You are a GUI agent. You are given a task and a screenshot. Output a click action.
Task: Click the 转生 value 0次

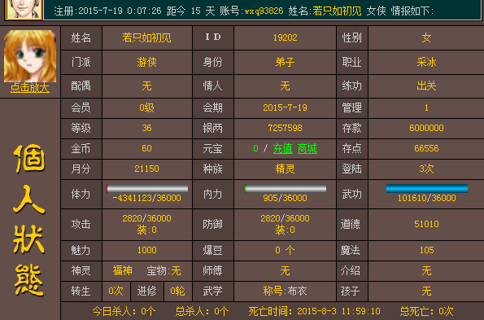(x=116, y=291)
